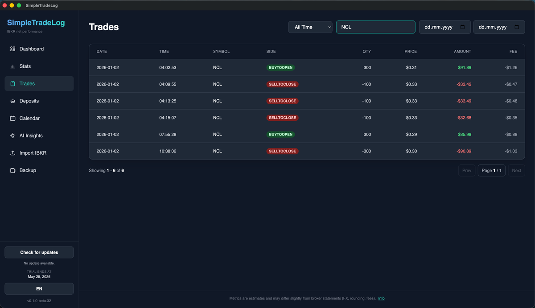
Task: Click the SELLTOCLOSE badge at 04:13:25
Action: pos(282,101)
